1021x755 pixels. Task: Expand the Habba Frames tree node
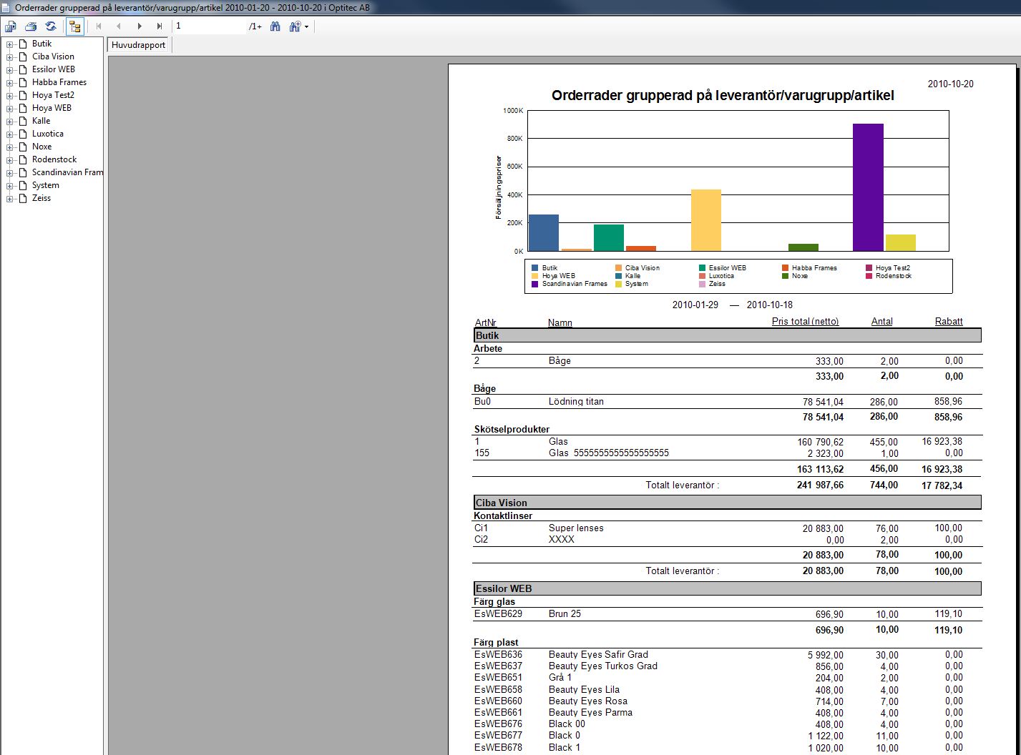pos(10,83)
